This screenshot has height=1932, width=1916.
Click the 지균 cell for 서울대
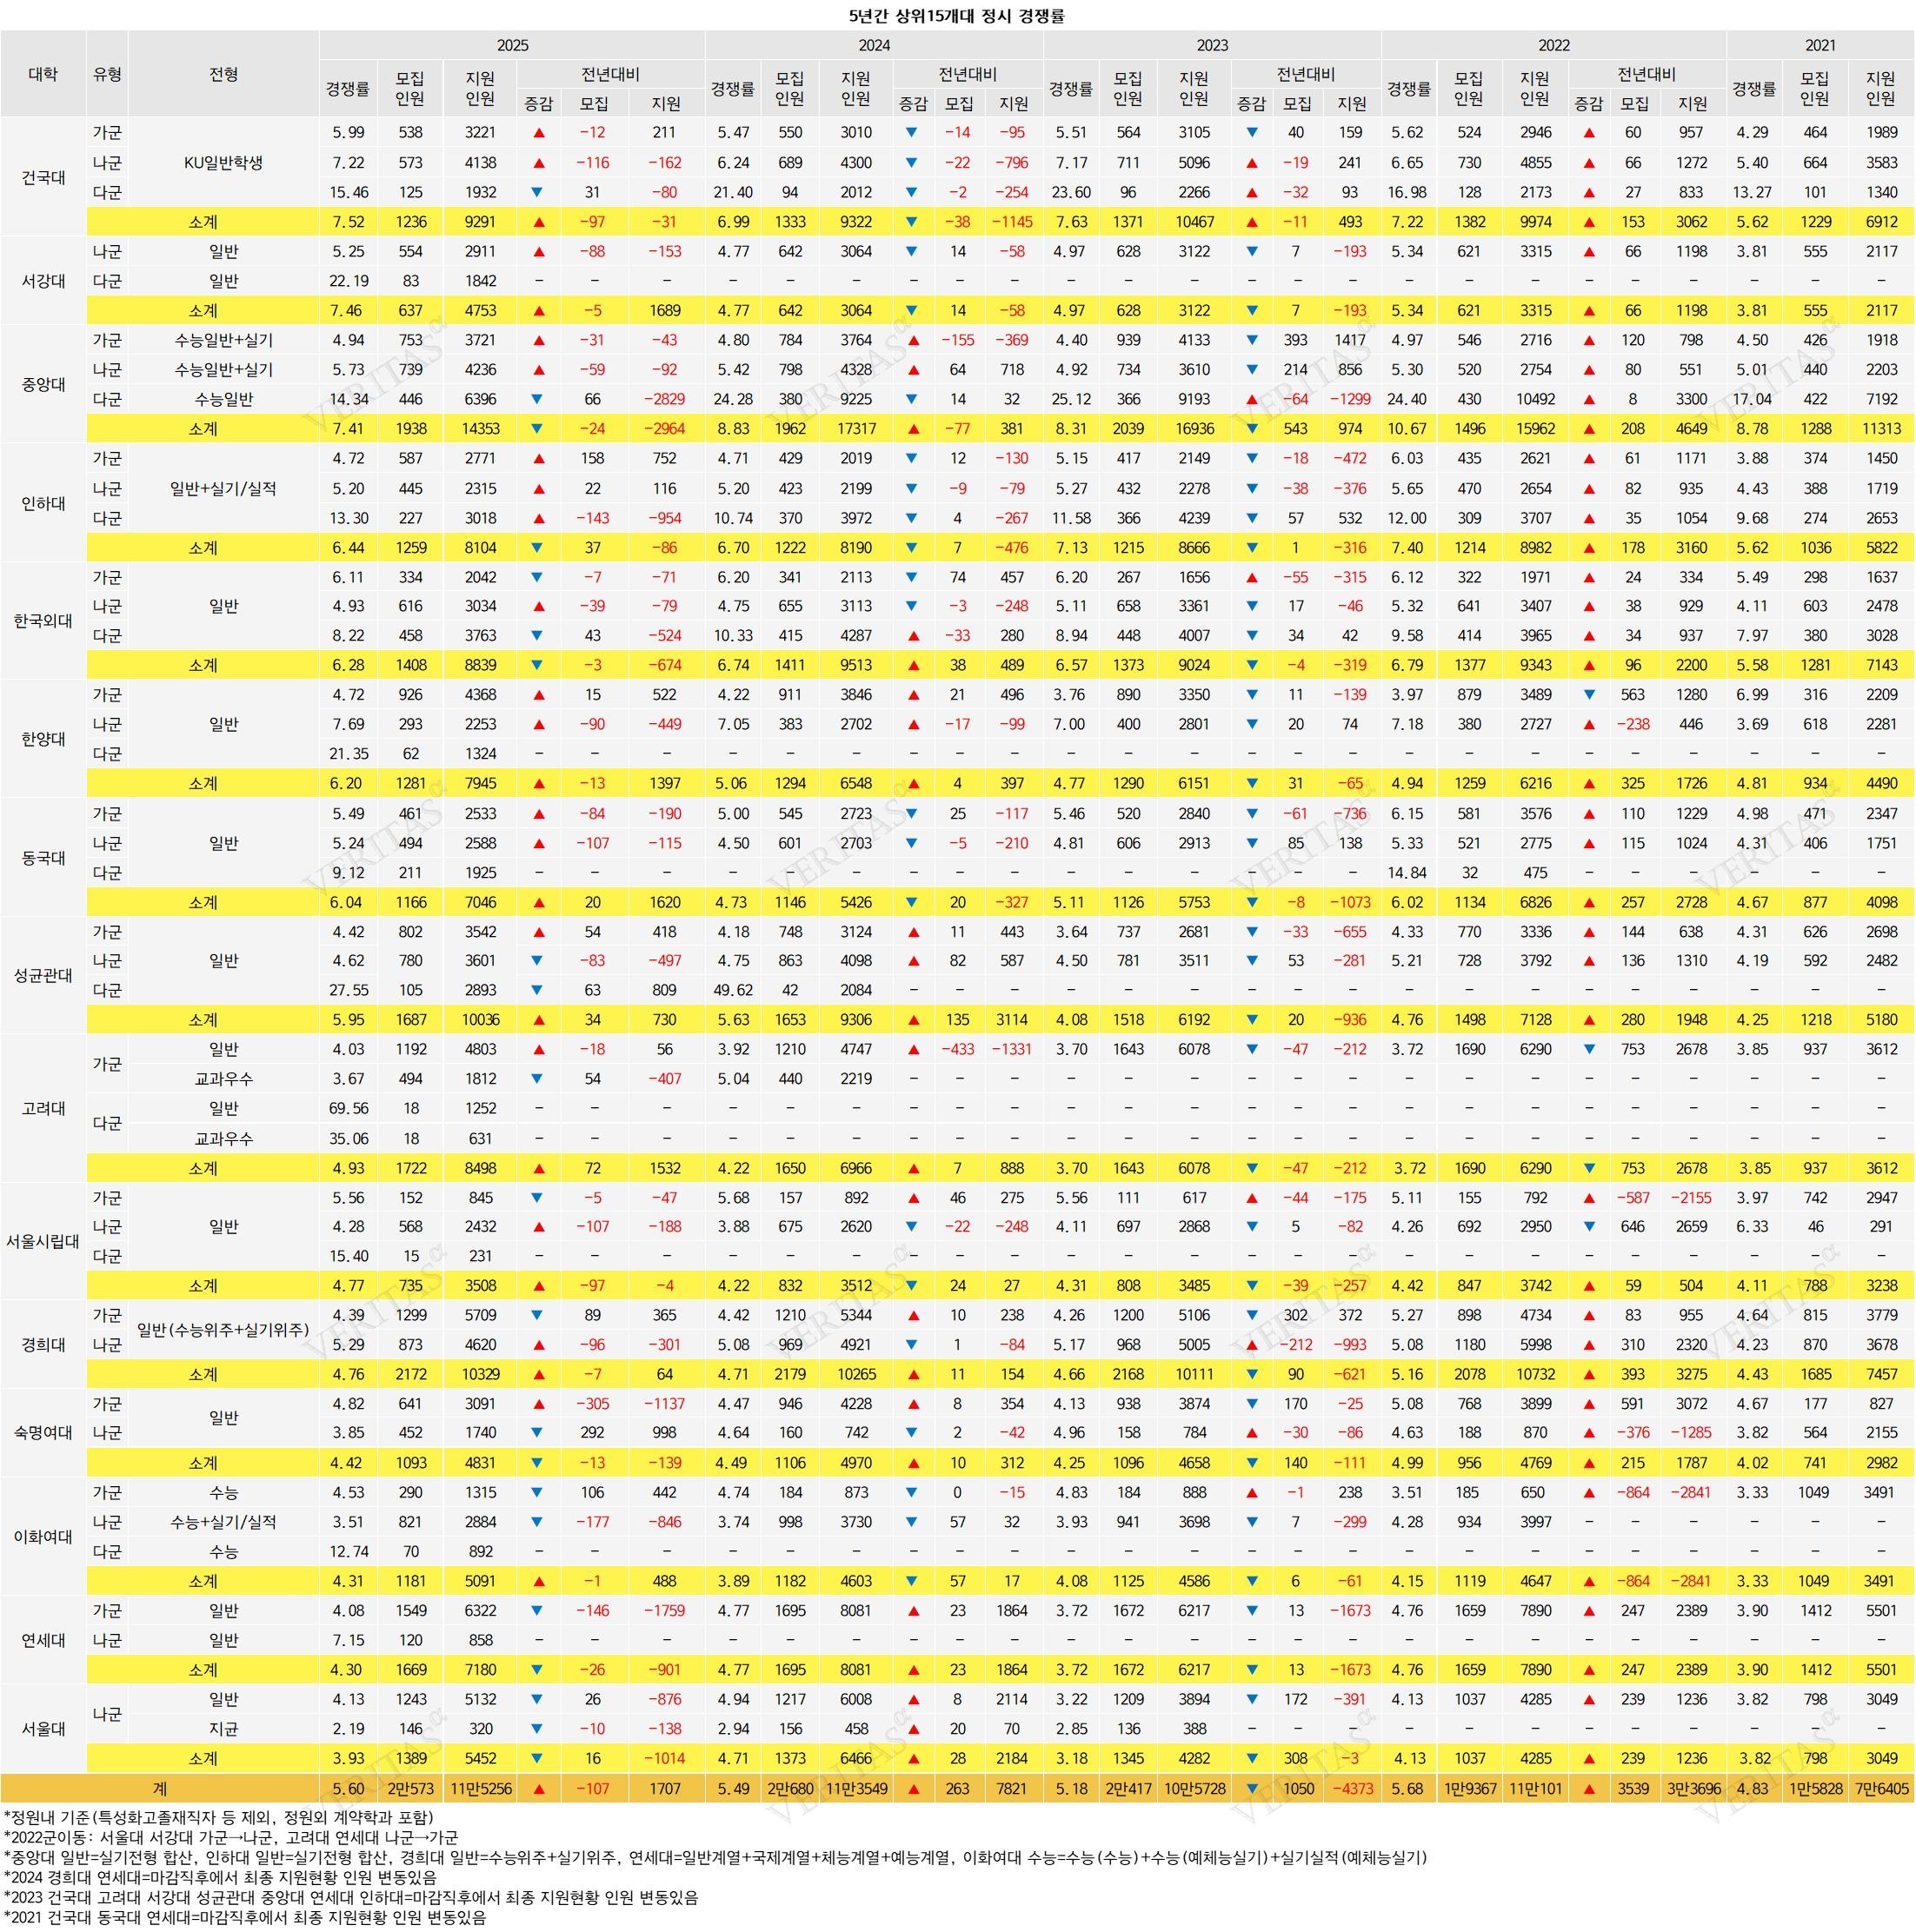point(223,1729)
